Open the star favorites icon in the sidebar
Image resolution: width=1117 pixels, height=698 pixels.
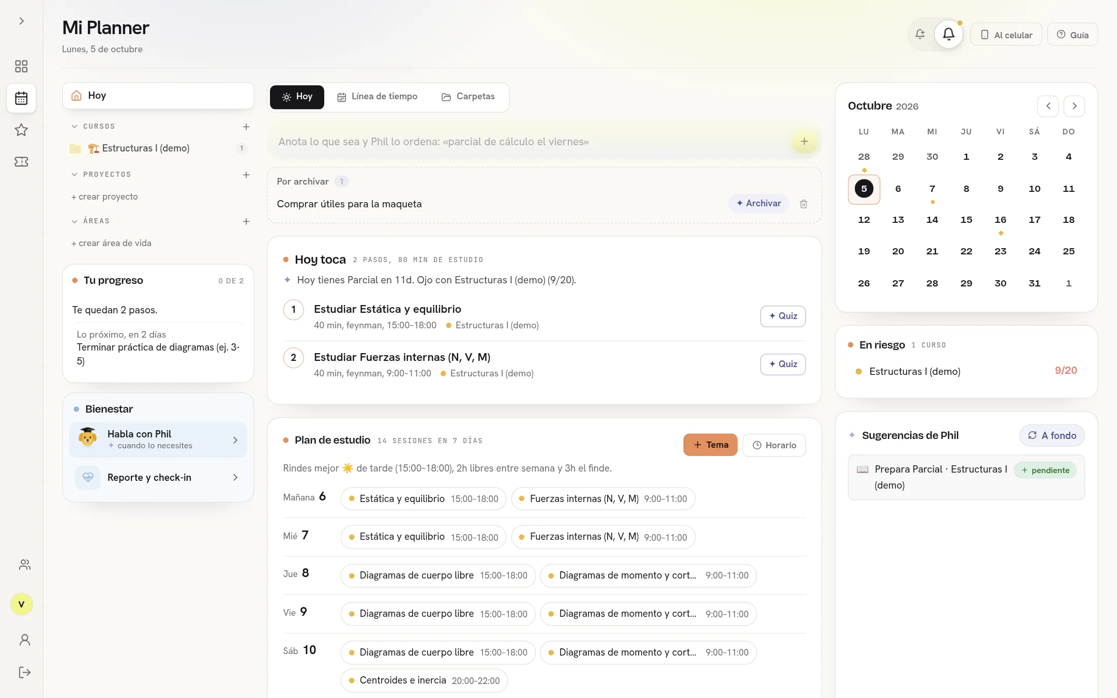[x=21, y=130]
